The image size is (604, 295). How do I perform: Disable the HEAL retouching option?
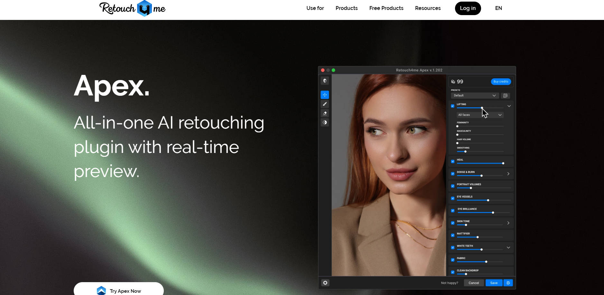(453, 162)
